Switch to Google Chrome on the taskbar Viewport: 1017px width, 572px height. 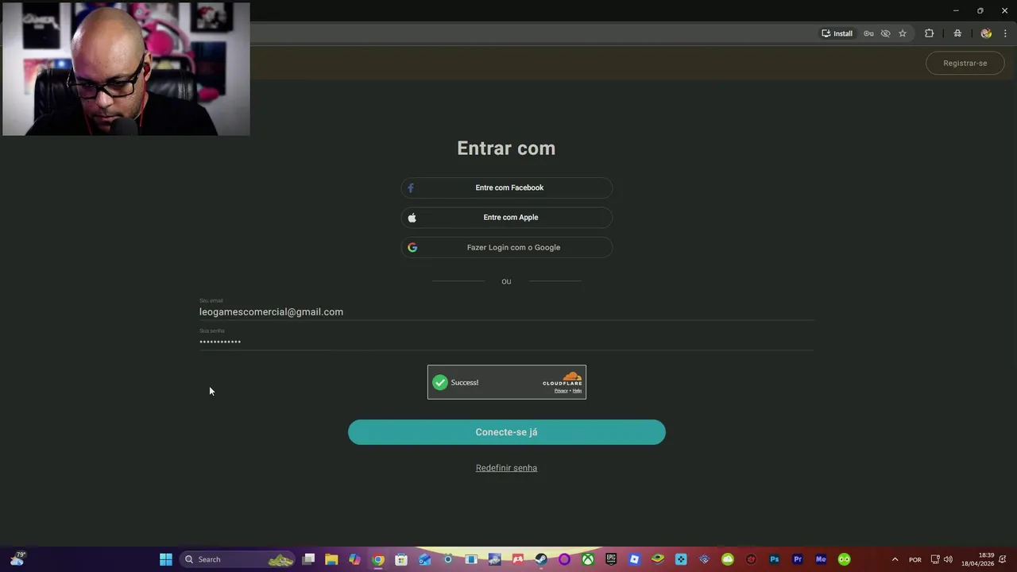tap(378, 559)
